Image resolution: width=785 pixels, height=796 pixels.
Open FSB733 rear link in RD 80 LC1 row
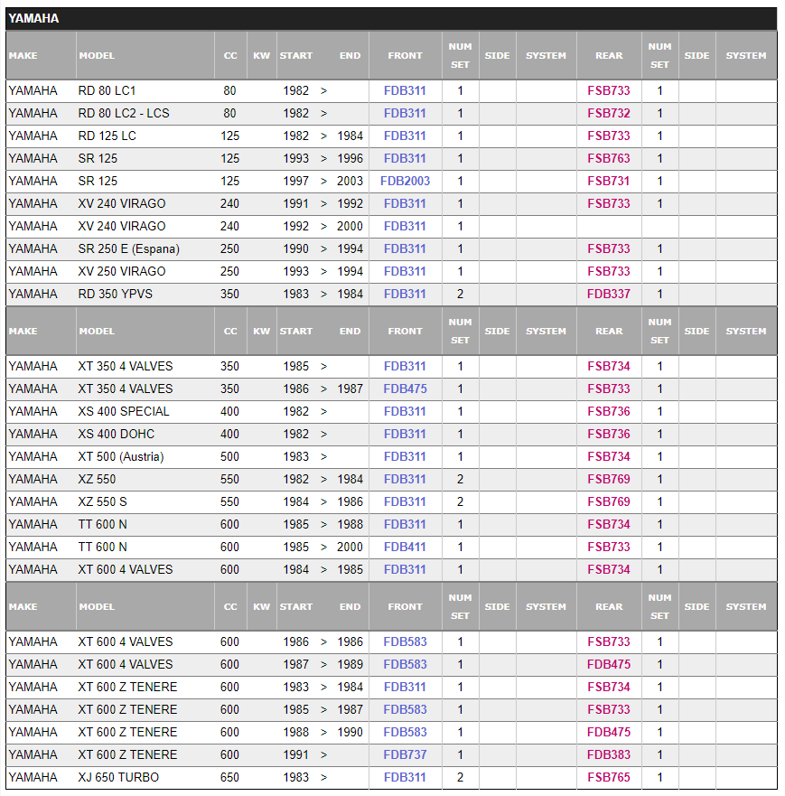(x=609, y=91)
